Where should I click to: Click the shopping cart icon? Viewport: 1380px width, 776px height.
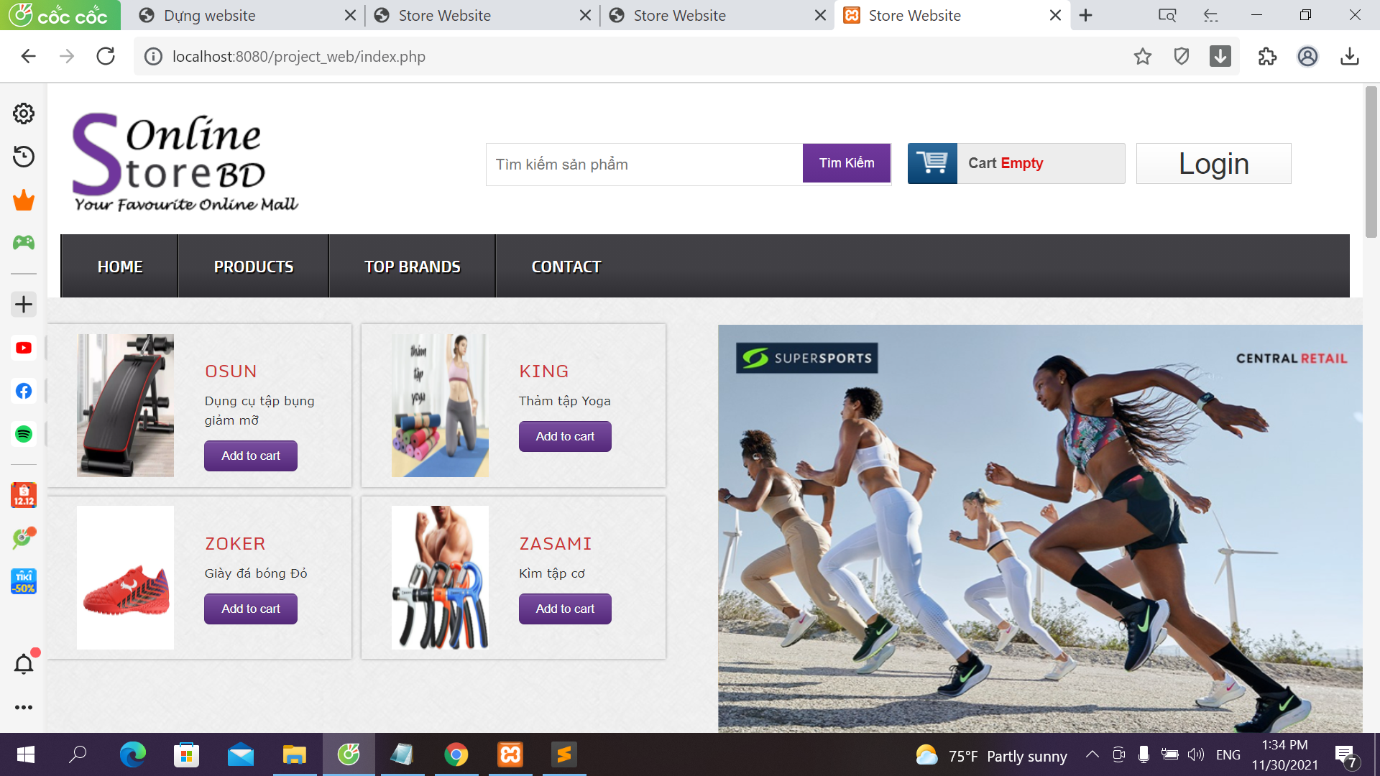pyautogui.click(x=932, y=163)
